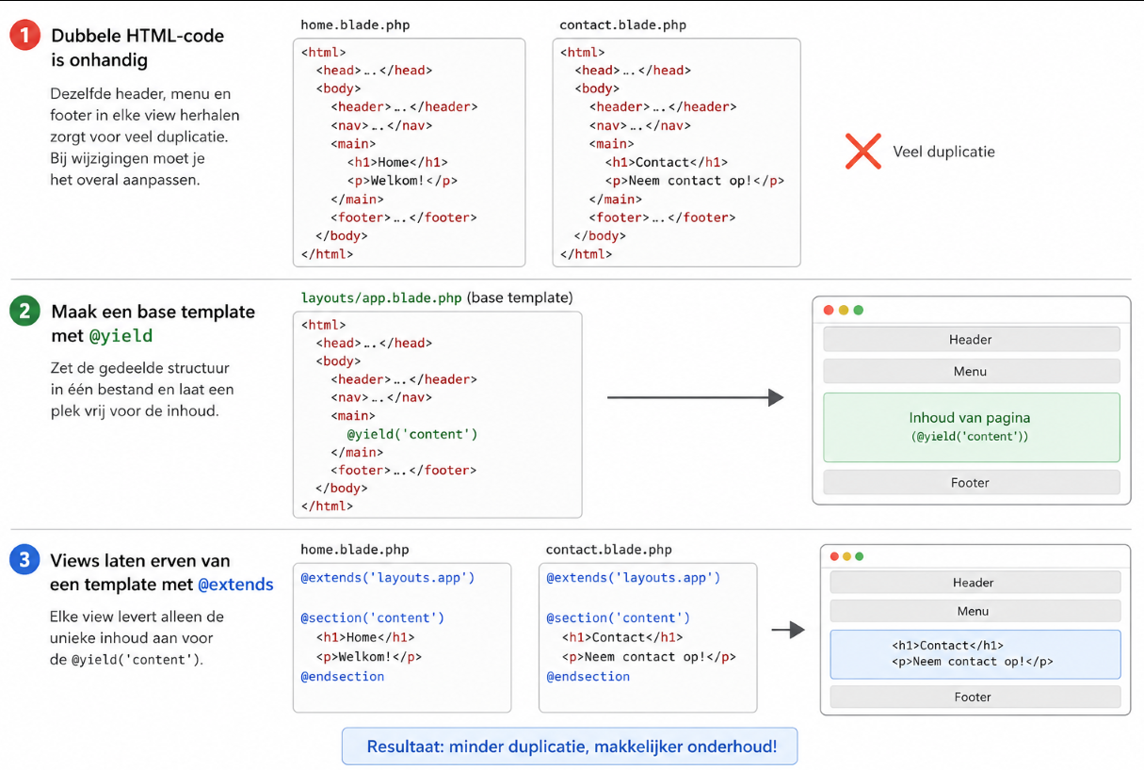Click green dot in lower browser mockup
Image resolution: width=1144 pixels, height=770 pixels.
(859, 556)
